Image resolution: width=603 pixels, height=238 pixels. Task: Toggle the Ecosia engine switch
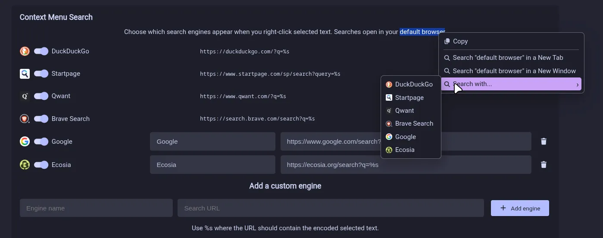click(41, 165)
